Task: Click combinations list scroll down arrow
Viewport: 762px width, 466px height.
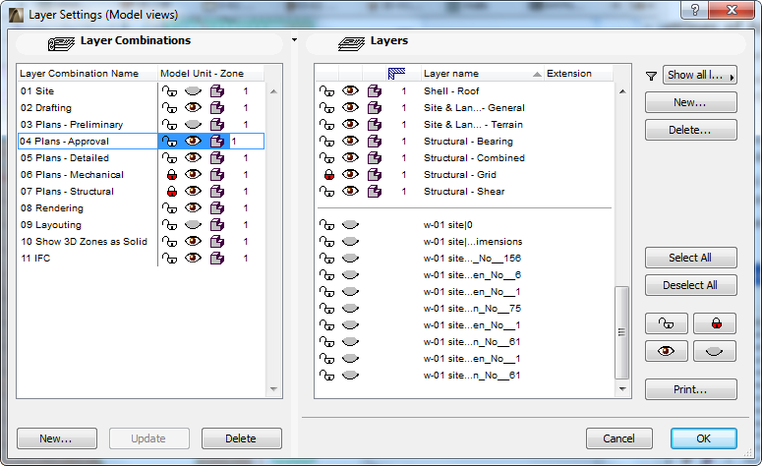Action: 273,388
